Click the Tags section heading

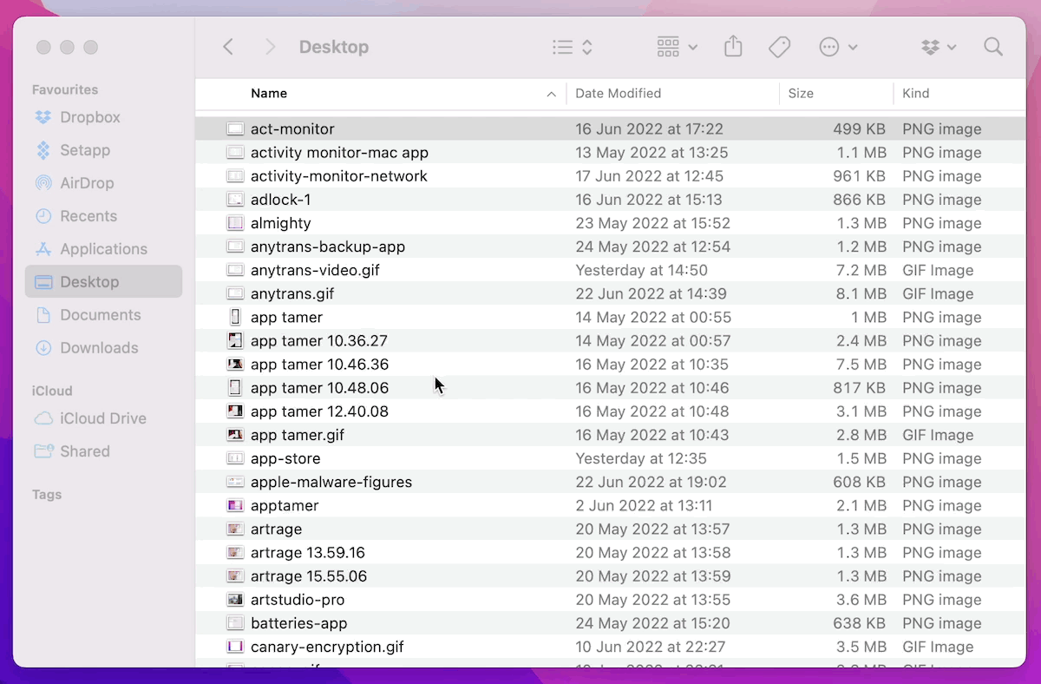click(x=47, y=495)
